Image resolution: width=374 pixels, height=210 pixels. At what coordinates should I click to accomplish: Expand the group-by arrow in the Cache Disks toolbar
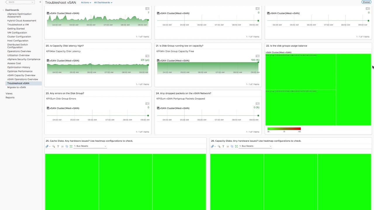tap(50, 146)
